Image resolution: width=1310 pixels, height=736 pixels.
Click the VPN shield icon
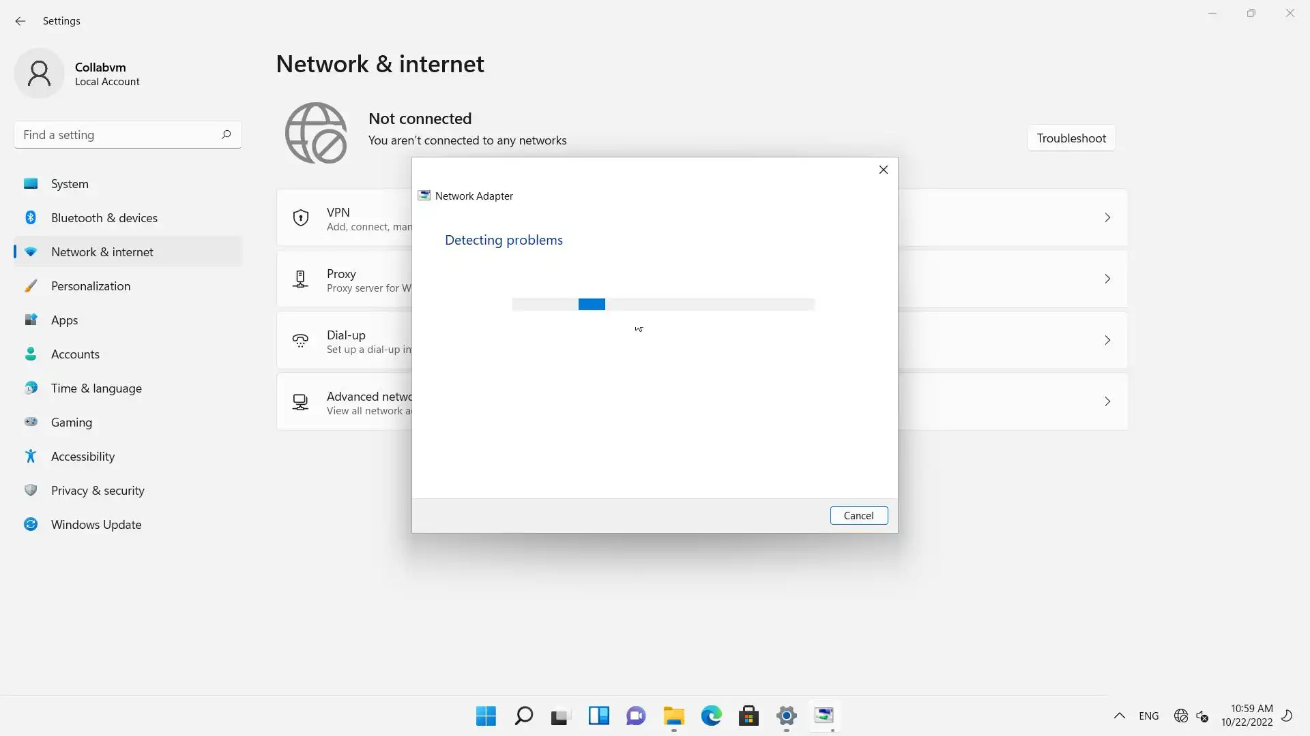pyautogui.click(x=301, y=218)
